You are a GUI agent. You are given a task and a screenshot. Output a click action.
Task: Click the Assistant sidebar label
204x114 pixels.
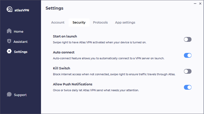(20, 42)
